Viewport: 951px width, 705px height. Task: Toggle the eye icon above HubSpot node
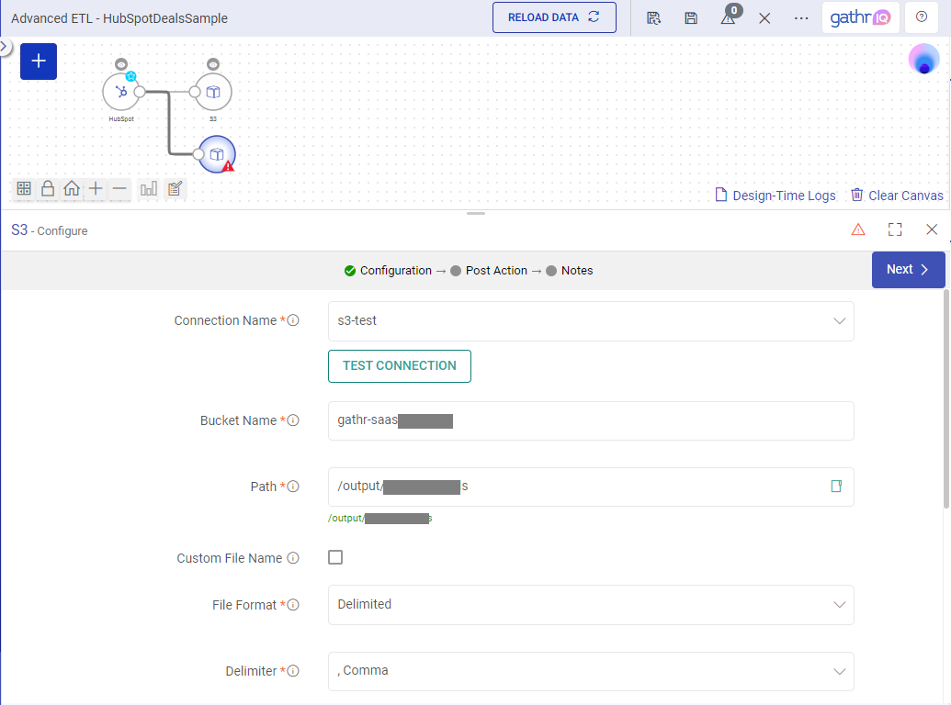click(x=120, y=63)
